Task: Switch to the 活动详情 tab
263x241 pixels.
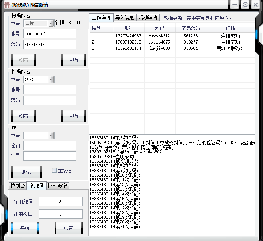Action: click(x=148, y=18)
